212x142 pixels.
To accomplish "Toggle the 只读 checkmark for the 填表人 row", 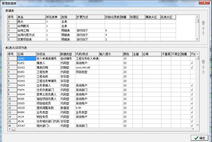I will pos(192,63).
